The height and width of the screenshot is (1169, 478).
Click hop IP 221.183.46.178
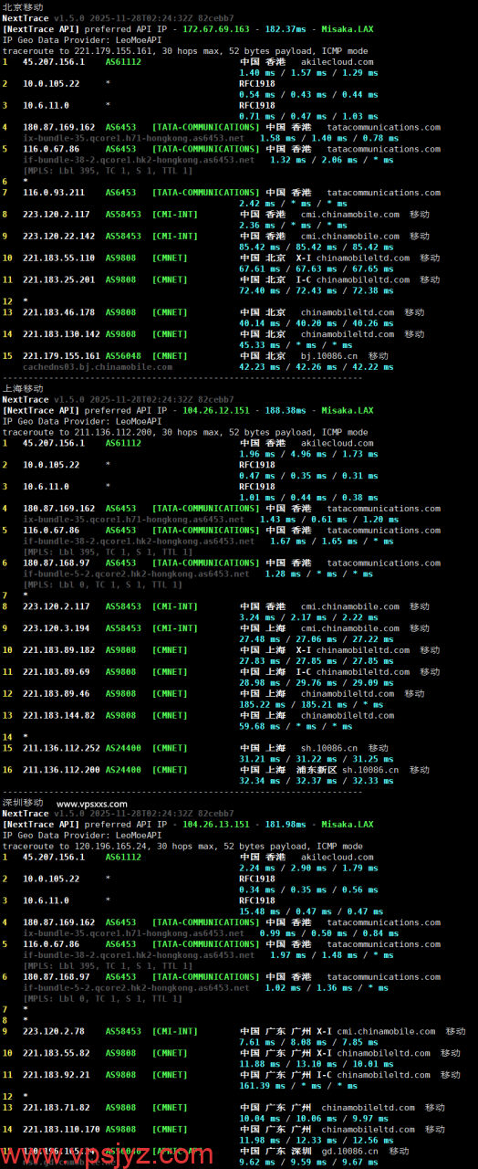pos(57,312)
